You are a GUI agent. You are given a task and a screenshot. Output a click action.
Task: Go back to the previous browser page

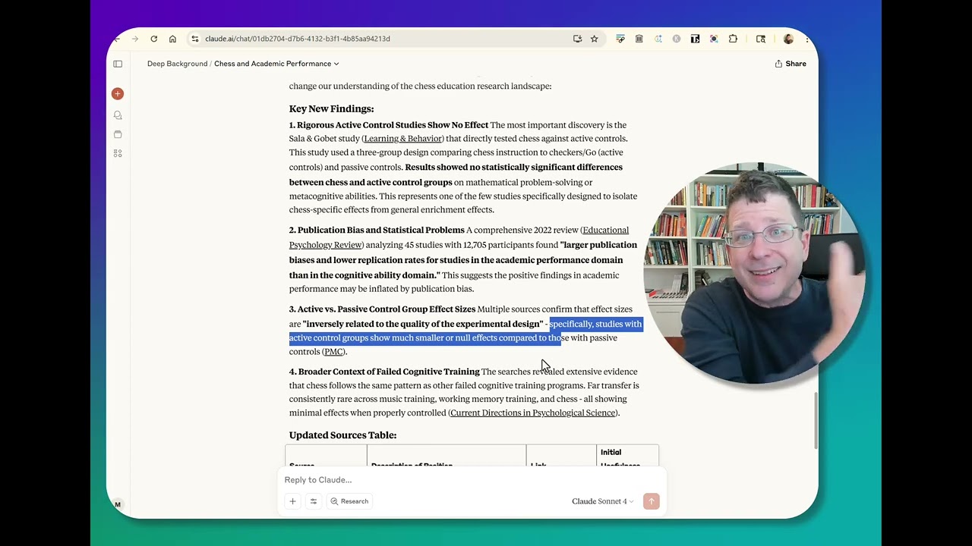click(x=116, y=39)
